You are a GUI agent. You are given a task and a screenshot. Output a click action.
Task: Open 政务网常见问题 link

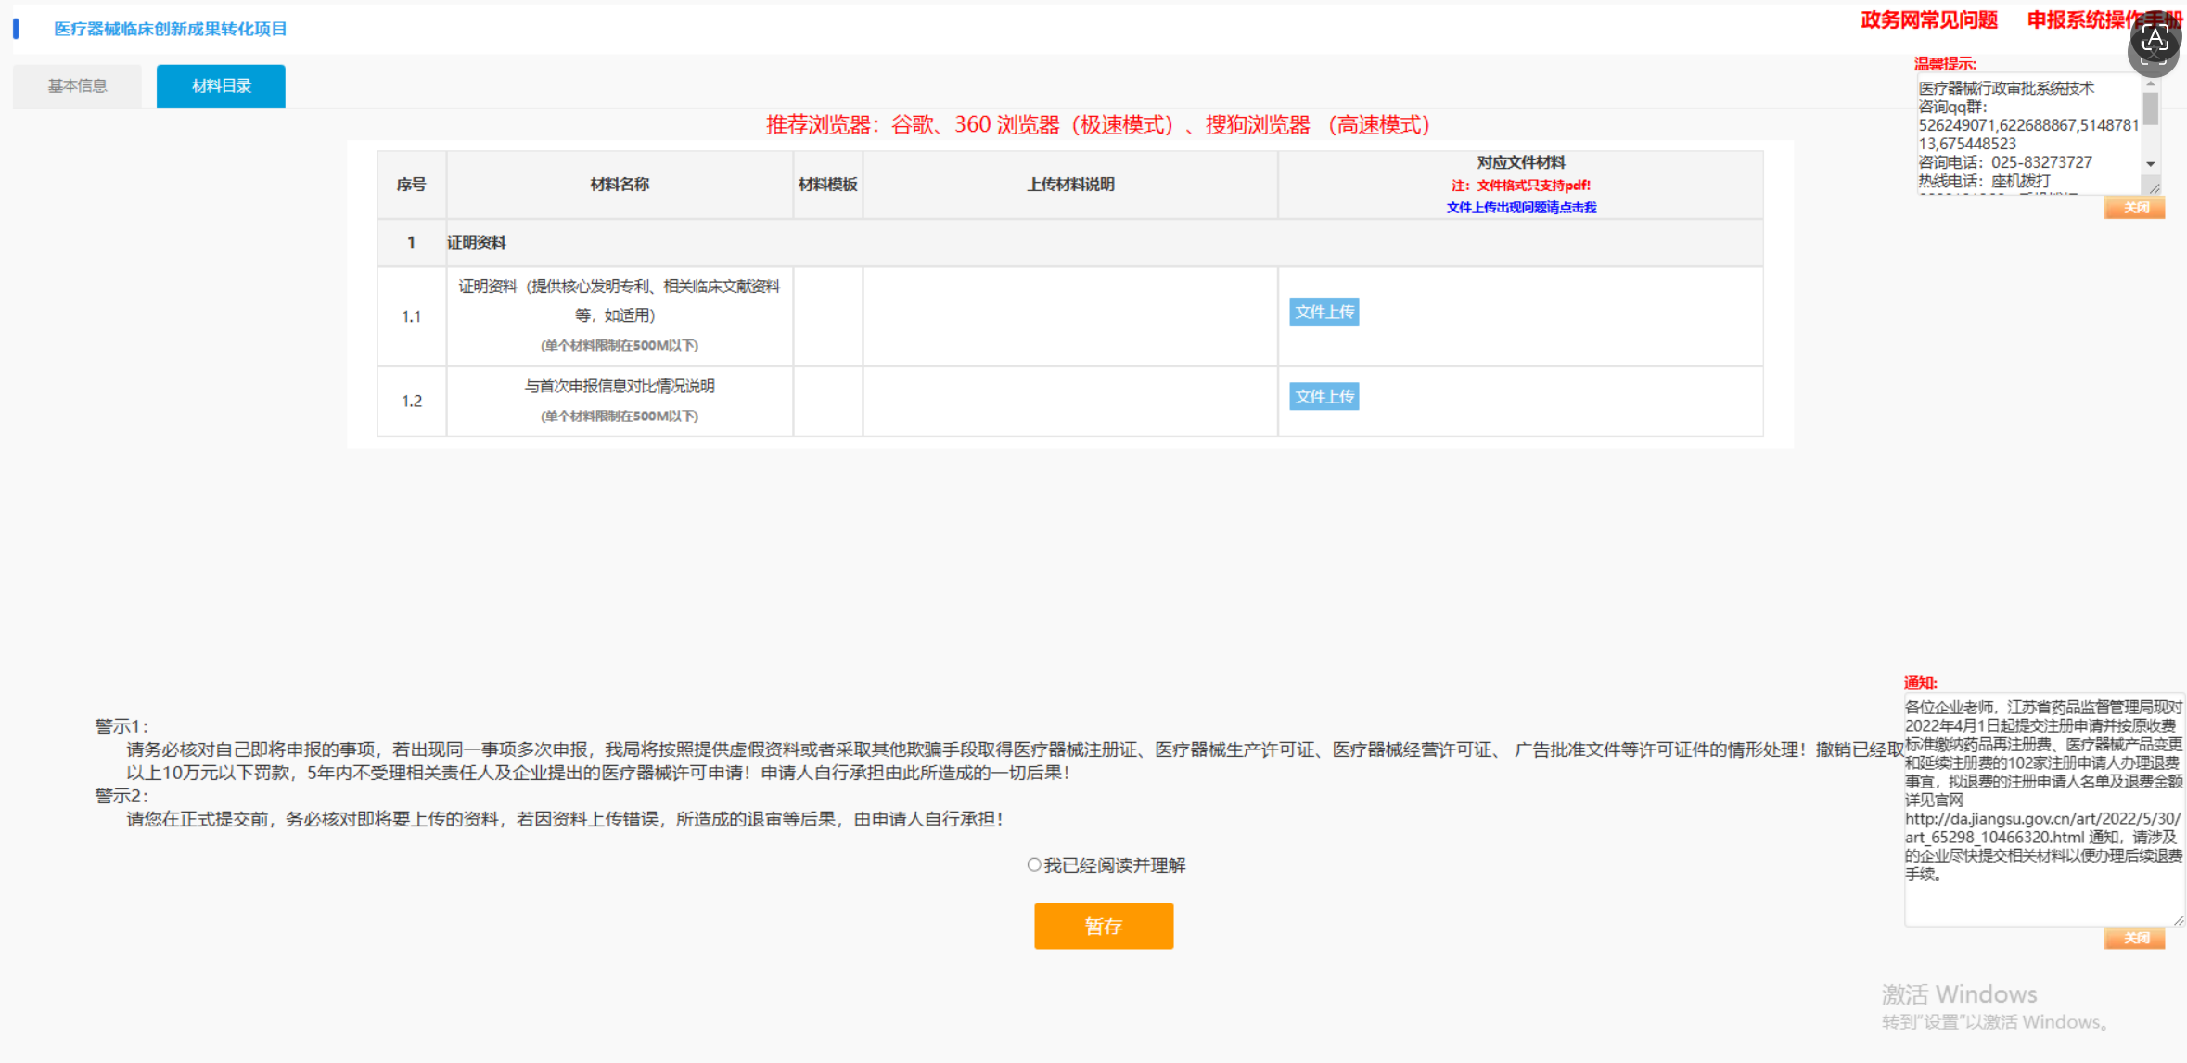pos(1928,20)
